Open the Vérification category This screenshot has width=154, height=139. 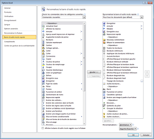(9, 16)
